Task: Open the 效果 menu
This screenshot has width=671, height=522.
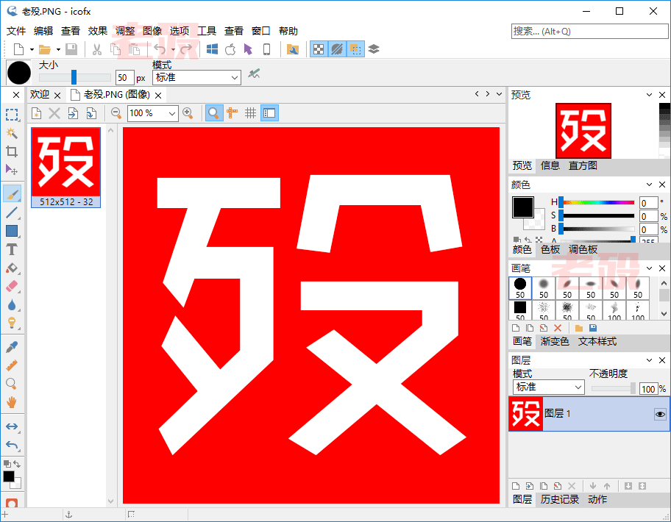Action: click(x=98, y=31)
